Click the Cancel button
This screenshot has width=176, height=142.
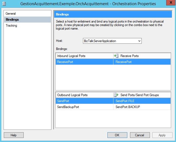(140, 135)
